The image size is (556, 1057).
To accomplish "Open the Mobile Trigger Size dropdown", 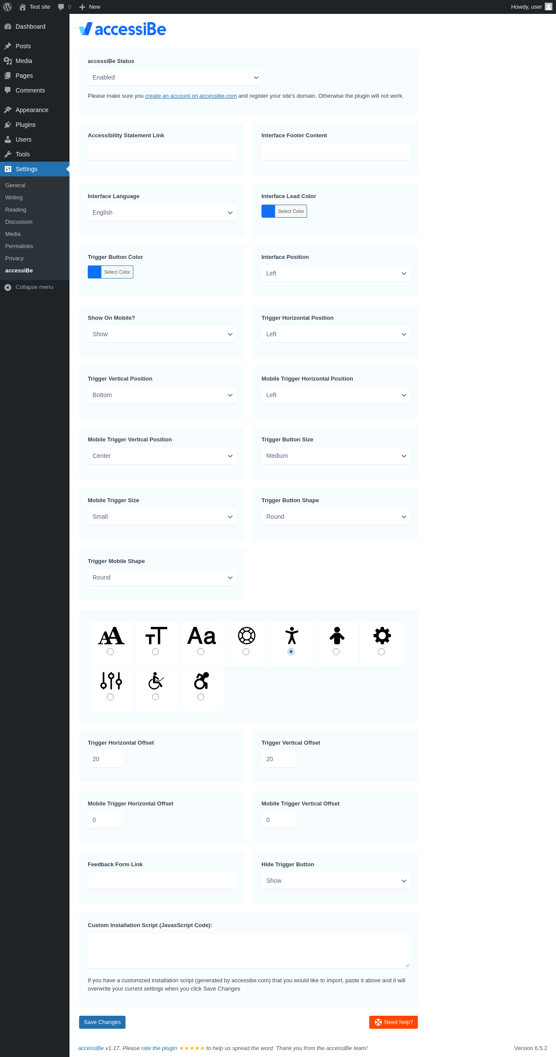I will click(x=162, y=517).
